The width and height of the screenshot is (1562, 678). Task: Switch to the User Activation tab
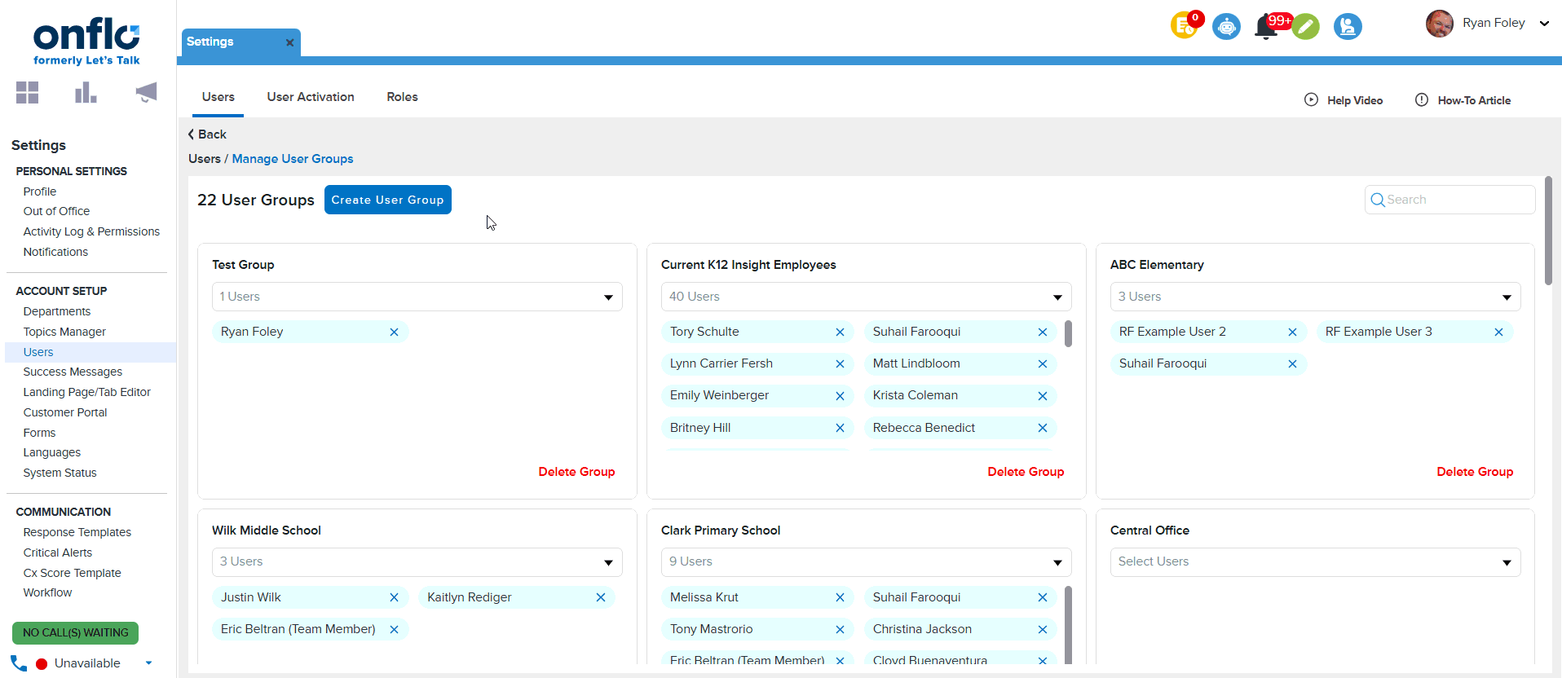[311, 97]
